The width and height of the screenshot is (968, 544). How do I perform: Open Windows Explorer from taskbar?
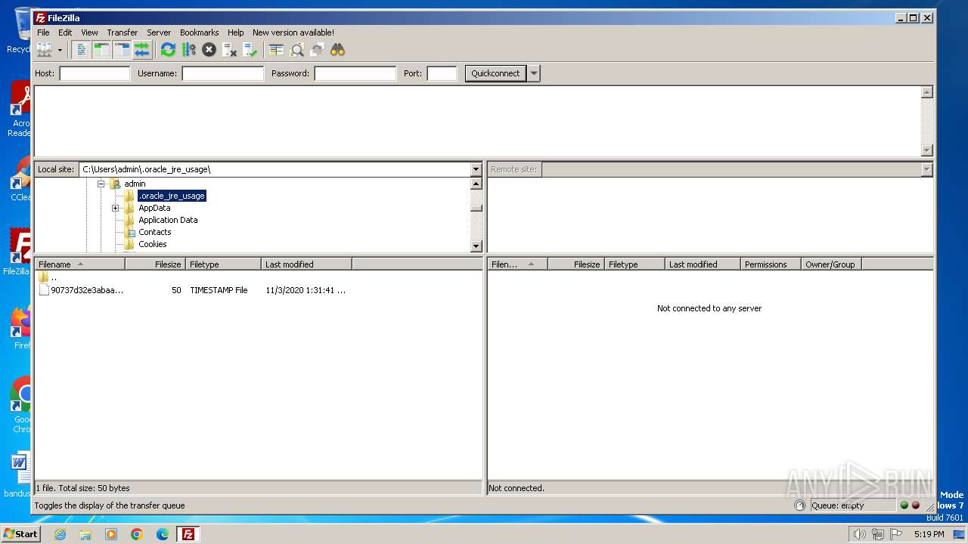coord(85,534)
